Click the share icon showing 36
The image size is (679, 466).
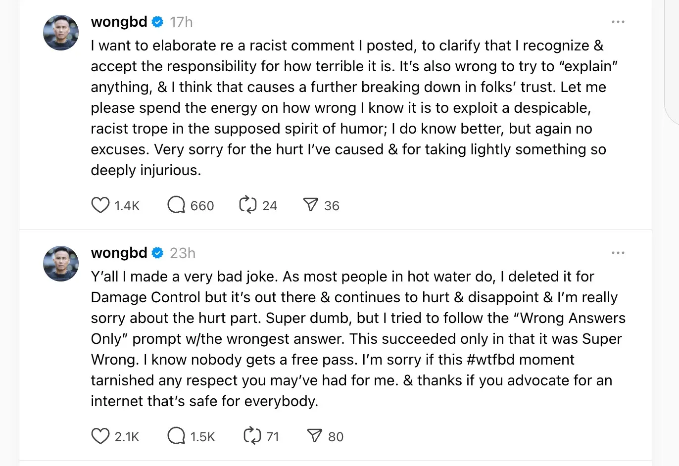point(311,204)
